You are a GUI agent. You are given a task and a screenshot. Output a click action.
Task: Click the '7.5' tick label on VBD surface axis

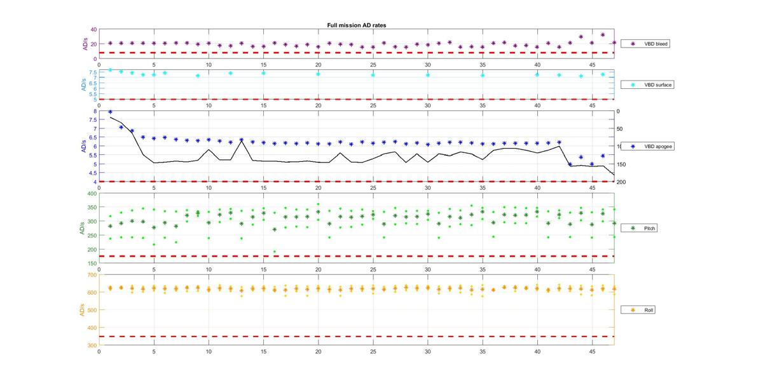point(93,72)
